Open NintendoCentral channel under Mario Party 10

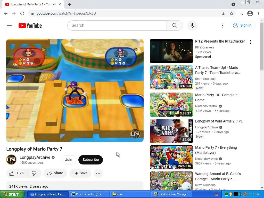pos(206,106)
